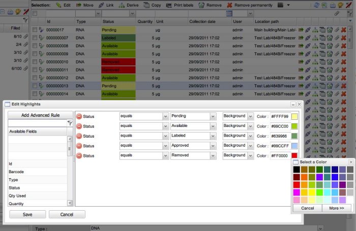The height and width of the screenshot is (231, 356).
Task: Click the Edit pencil icon in Selection toolbar
Action: (60, 5)
